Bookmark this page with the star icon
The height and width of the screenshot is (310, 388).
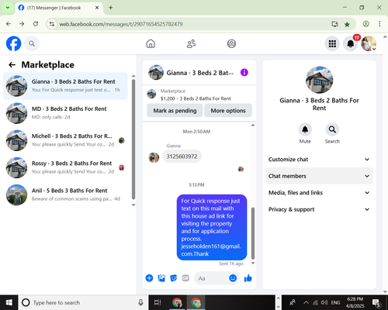(x=347, y=24)
